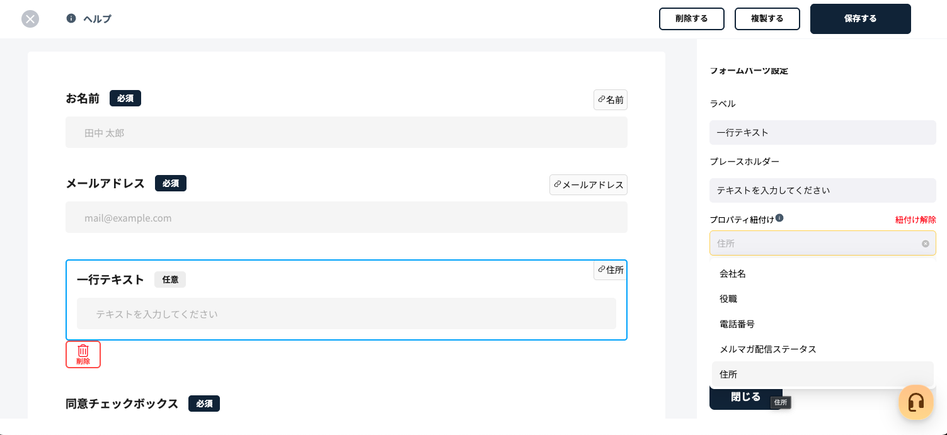
Task: Select the highlighted 住所 option
Action: (x=822, y=374)
